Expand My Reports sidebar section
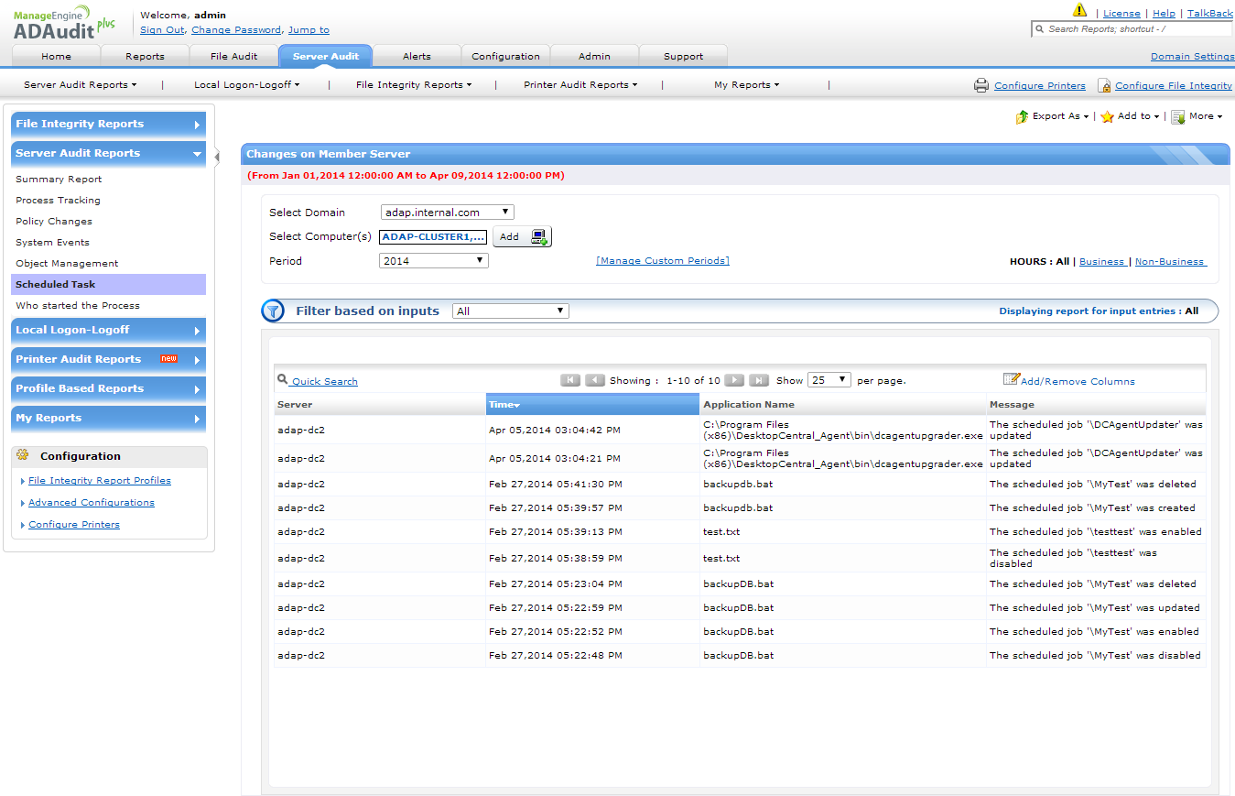 [x=109, y=419]
